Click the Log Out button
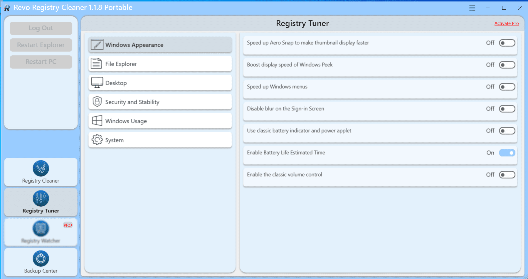The height and width of the screenshot is (279, 528). coord(41,28)
